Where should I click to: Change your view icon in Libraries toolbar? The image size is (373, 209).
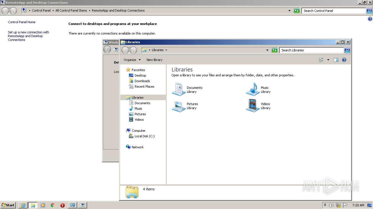coord(321,60)
